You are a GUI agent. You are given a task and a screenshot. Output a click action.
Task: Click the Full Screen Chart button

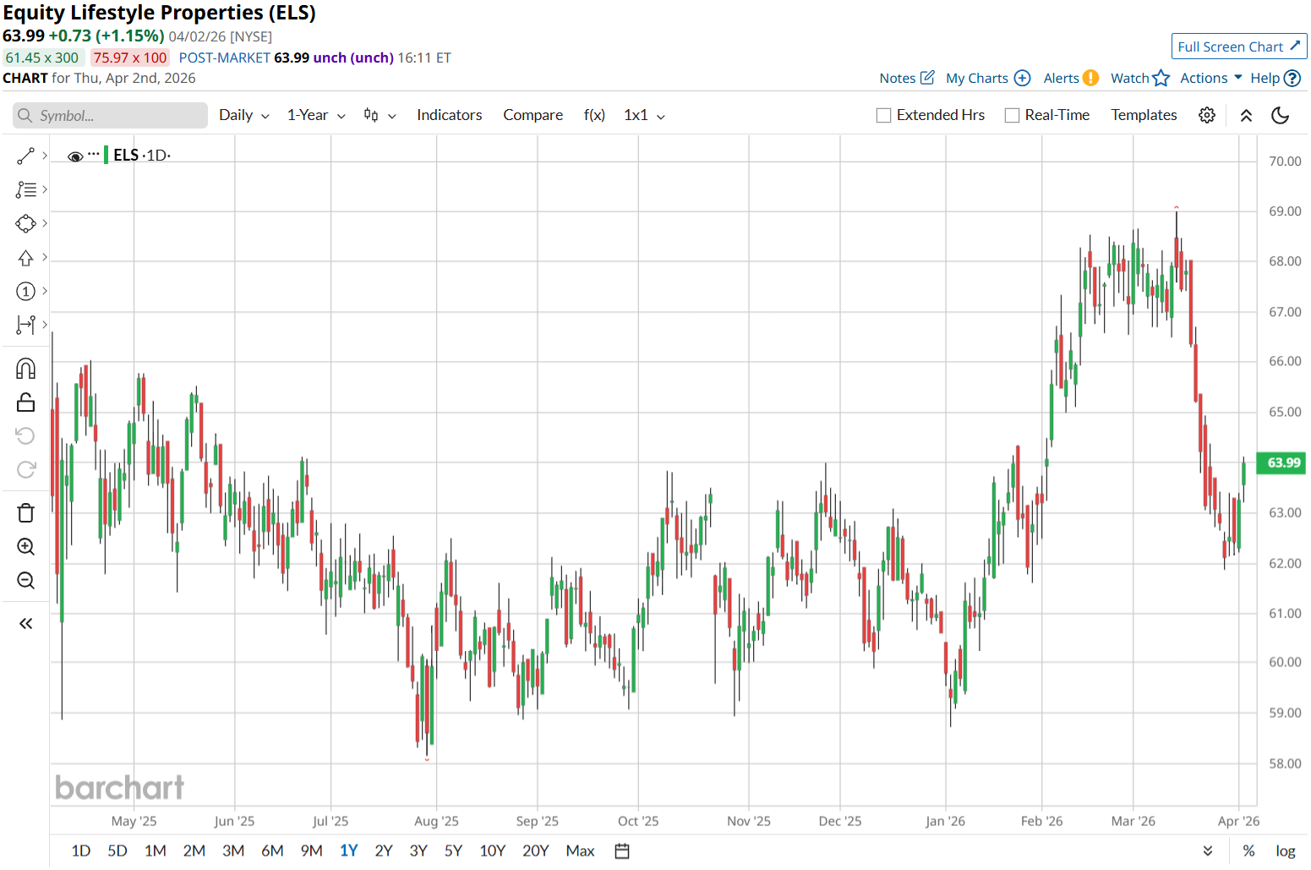point(1238,47)
